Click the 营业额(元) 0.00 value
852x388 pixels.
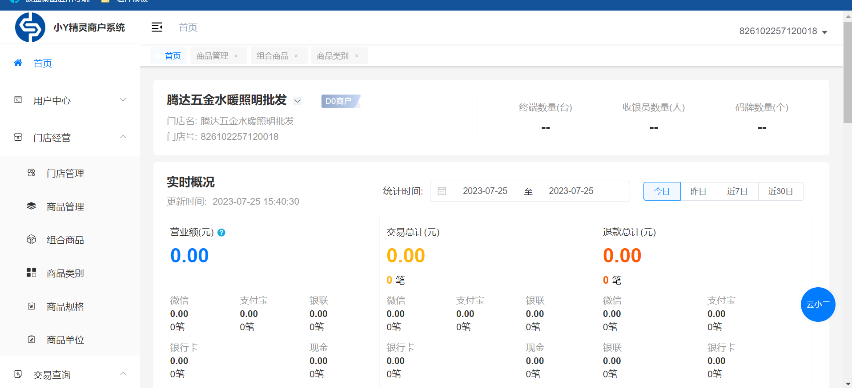click(189, 256)
